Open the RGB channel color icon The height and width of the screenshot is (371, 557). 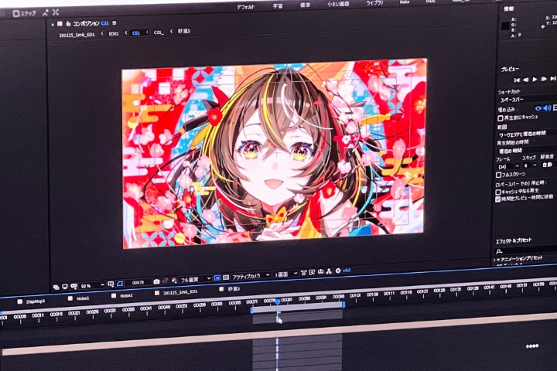(174, 281)
